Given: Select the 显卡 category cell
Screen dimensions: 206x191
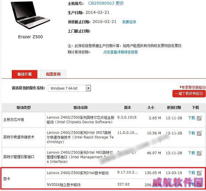Looking at the screenshot, I should click(x=24, y=178).
